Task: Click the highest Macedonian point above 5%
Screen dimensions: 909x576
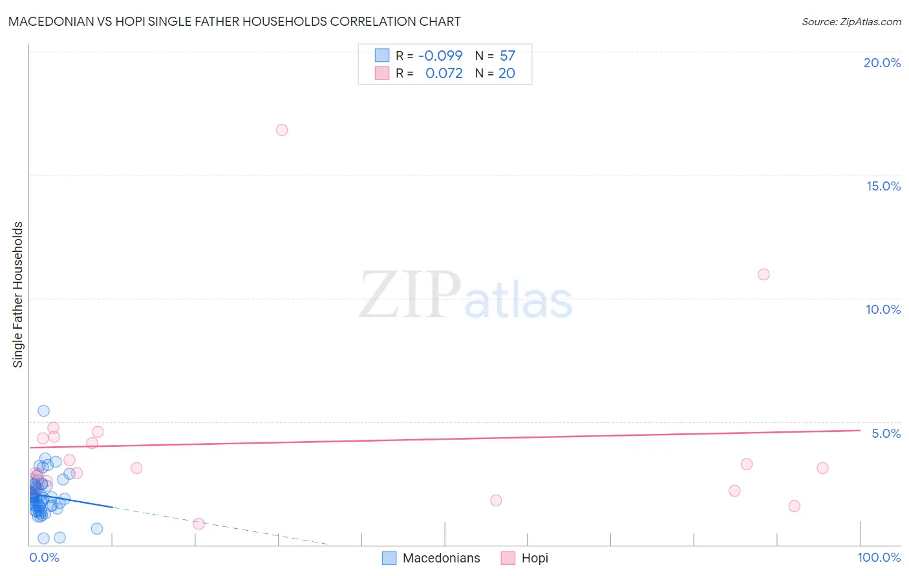Action: [43, 411]
